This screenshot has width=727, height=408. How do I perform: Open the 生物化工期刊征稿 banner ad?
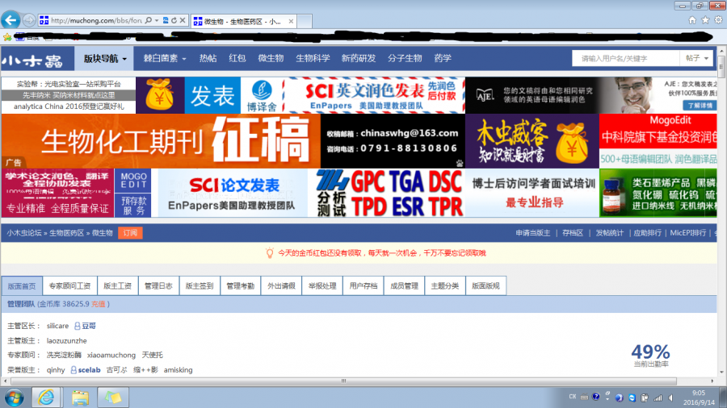161,141
